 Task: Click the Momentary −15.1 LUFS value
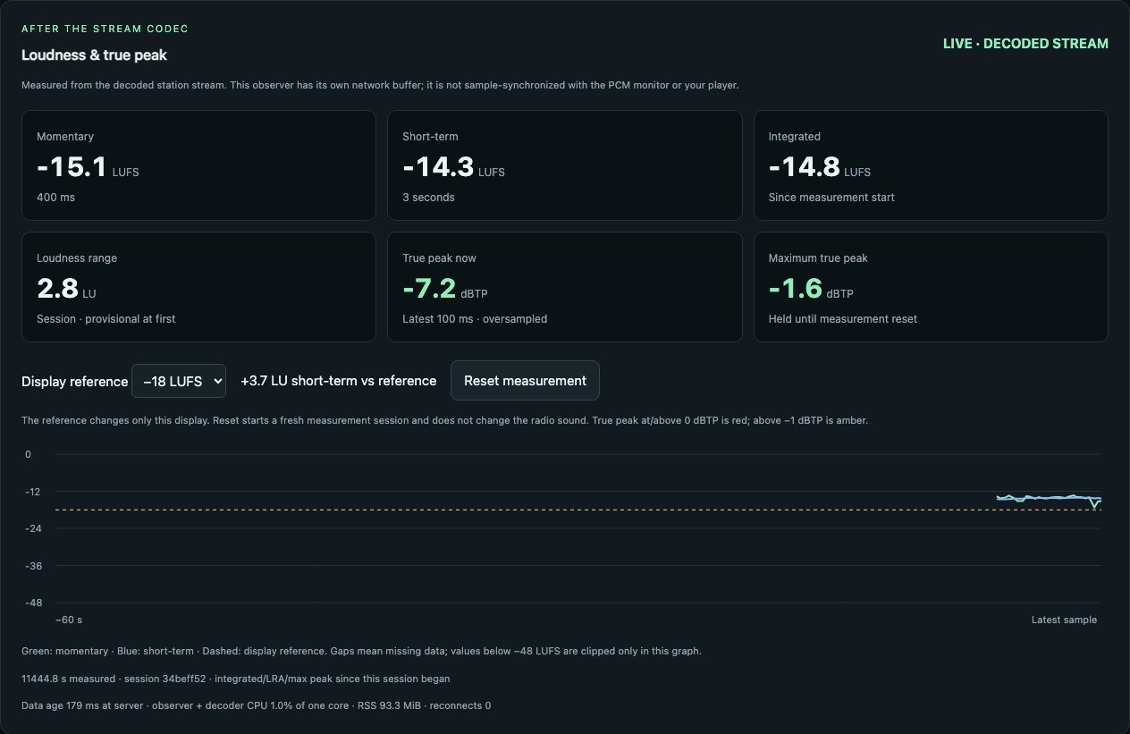(88, 168)
